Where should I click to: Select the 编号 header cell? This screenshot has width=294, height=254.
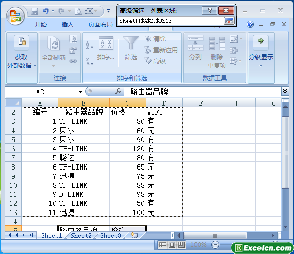[x=40, y=112]
